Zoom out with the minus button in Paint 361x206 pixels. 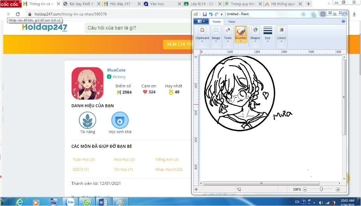click(305, 189)
